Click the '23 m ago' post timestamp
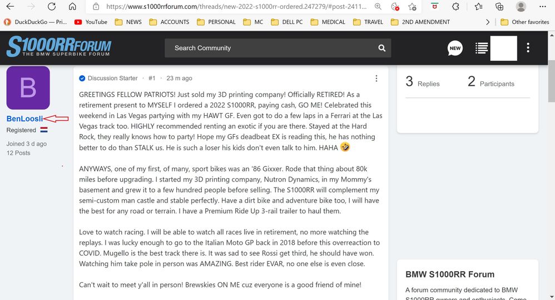Image resolution: width=555 pixels, height=300 pixels. pos(179,78)
